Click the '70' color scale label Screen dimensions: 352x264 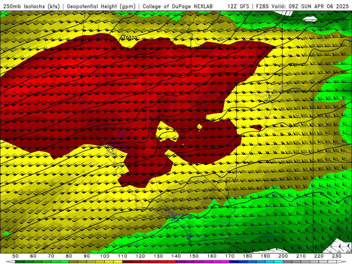pyautogui.click(x=51, y=256)
